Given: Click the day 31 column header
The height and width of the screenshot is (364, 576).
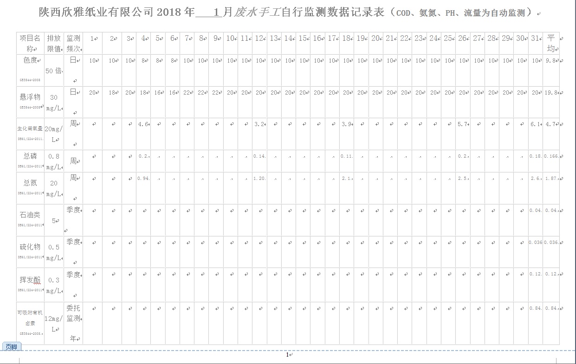Looking at the screenshot, I should pos(536,38).
